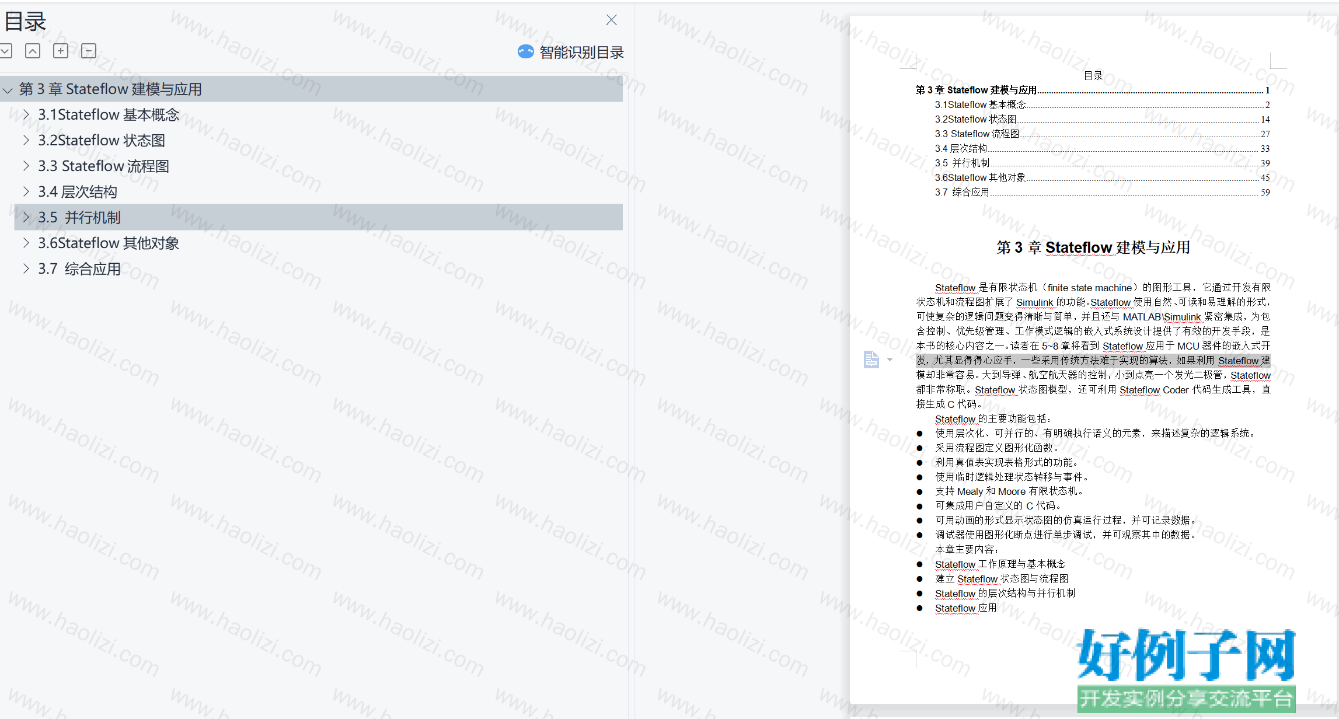
Task: Open the dropdown arrow next to the paragraph icon
Action: 890,359
